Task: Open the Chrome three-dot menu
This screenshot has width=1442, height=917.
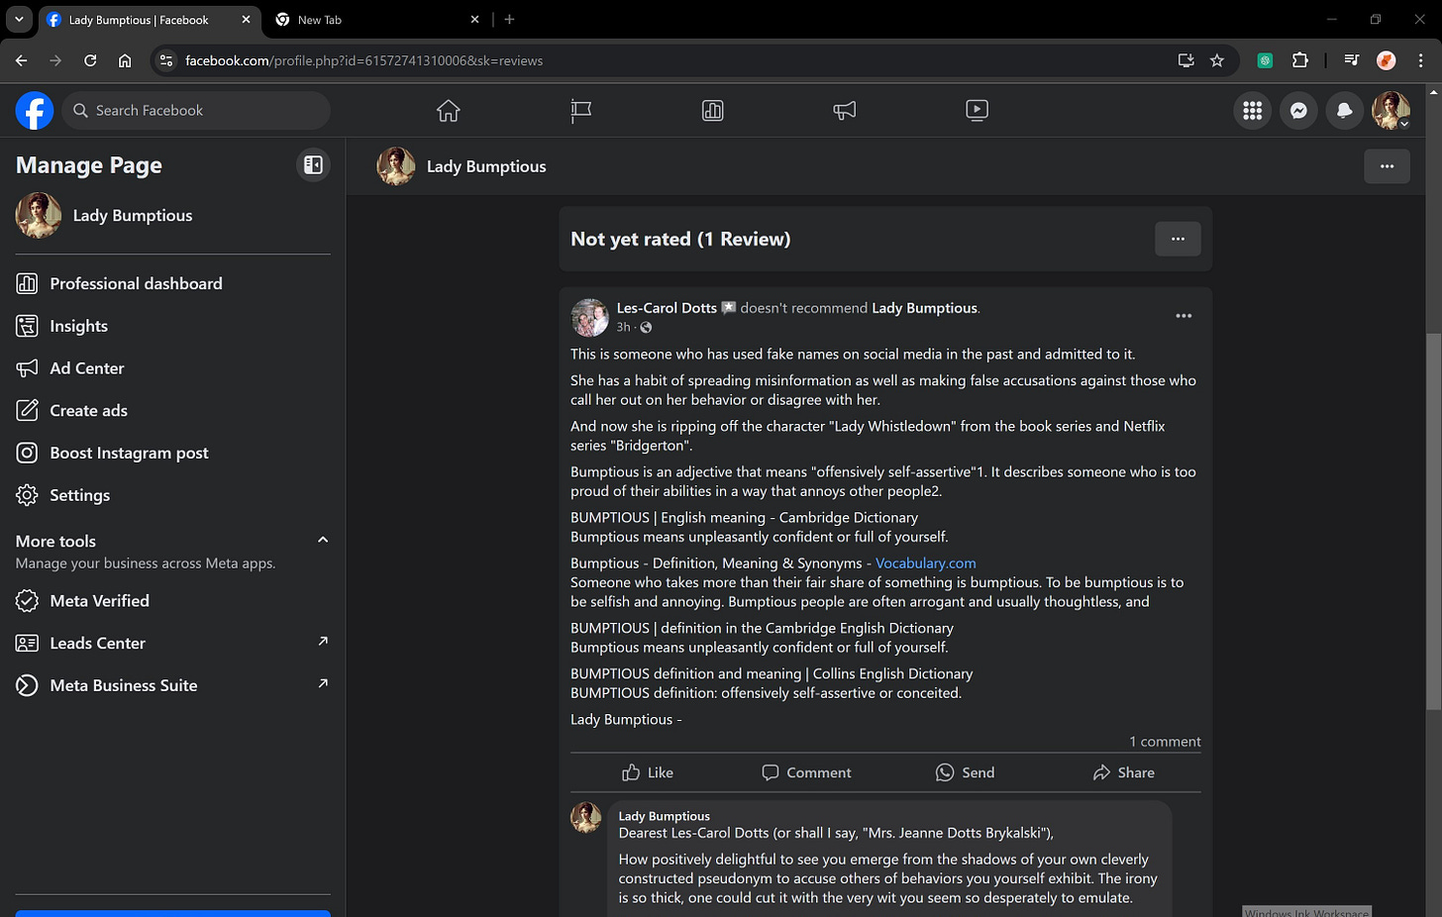Action: point(1421,60)
